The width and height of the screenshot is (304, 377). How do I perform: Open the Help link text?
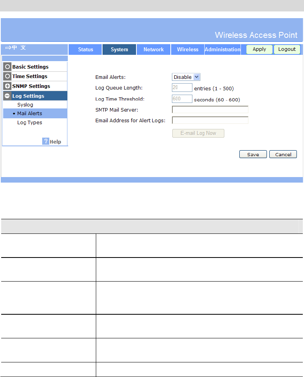pos(55,142)
